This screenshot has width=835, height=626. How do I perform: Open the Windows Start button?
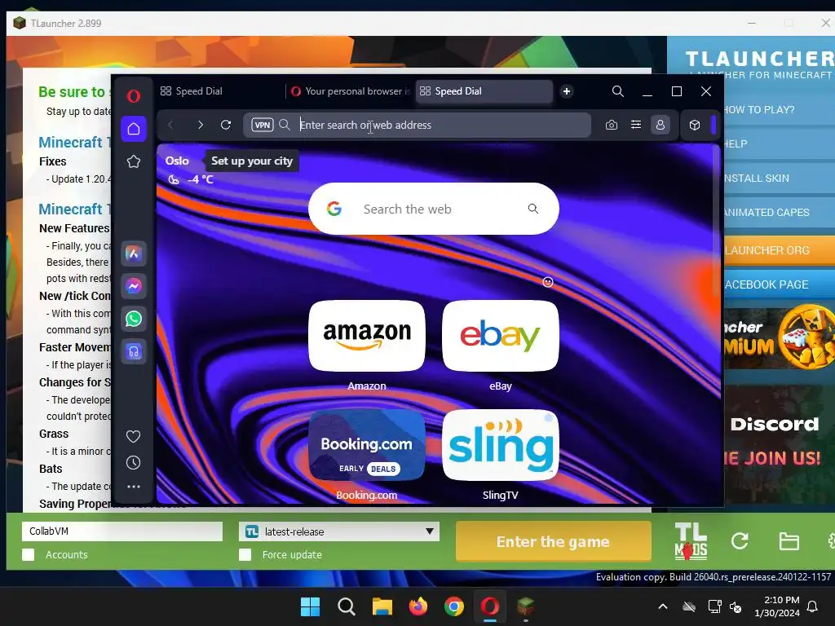click(310, 606)
